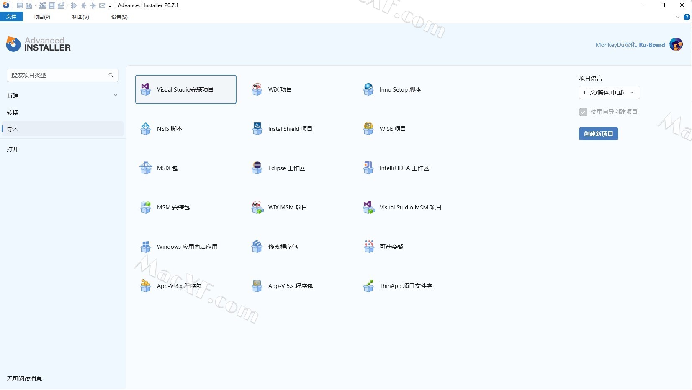Viewport: 692px width, 390px height.
Task: Open the 文件 menu tab
Action: coord(11,17)
